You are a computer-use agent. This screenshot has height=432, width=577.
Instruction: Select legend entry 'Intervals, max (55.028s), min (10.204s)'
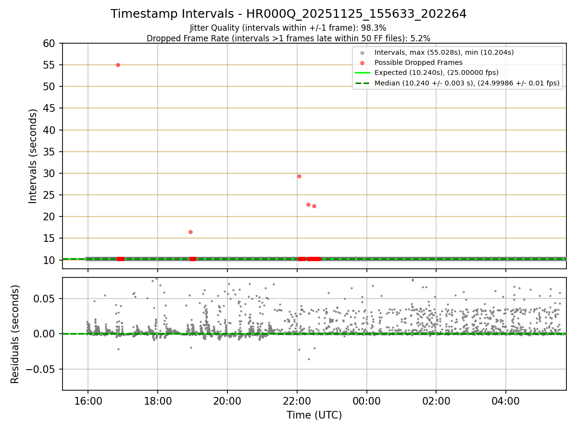click(x=444, y=52)
